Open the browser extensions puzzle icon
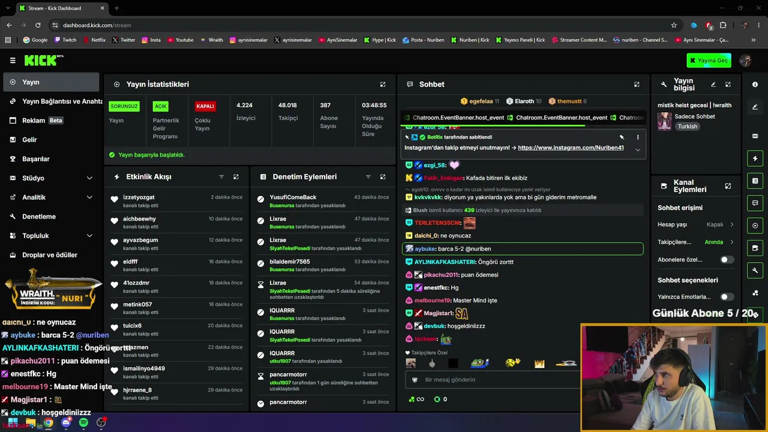 point(723,25)
